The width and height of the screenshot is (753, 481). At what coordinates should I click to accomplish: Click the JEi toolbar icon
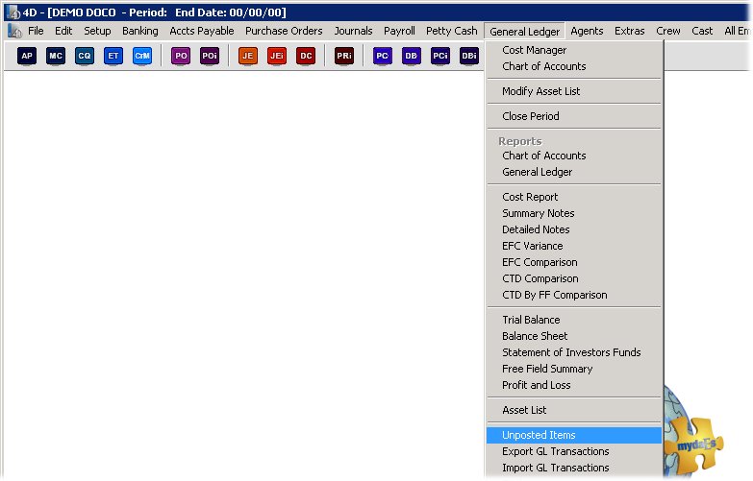coord(277,56)
